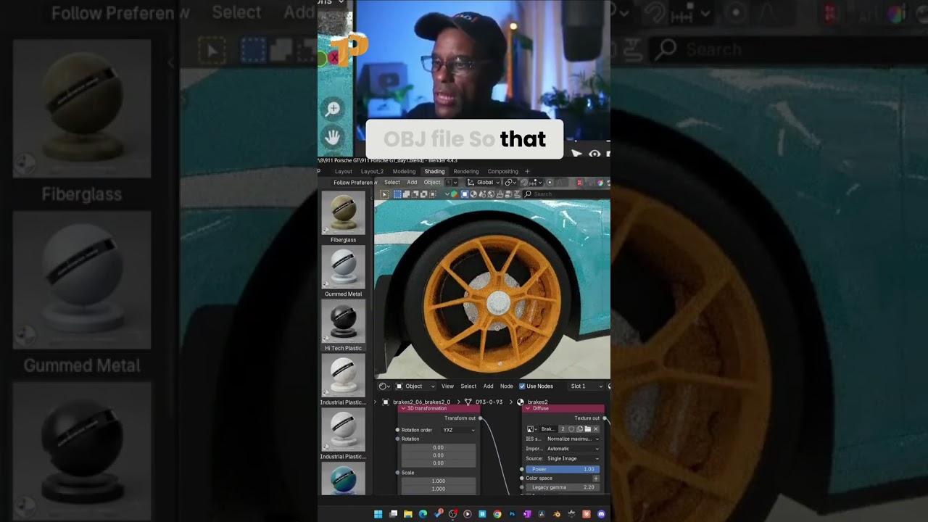Click the brakes2 material breadcrumb

coord(538,402)
